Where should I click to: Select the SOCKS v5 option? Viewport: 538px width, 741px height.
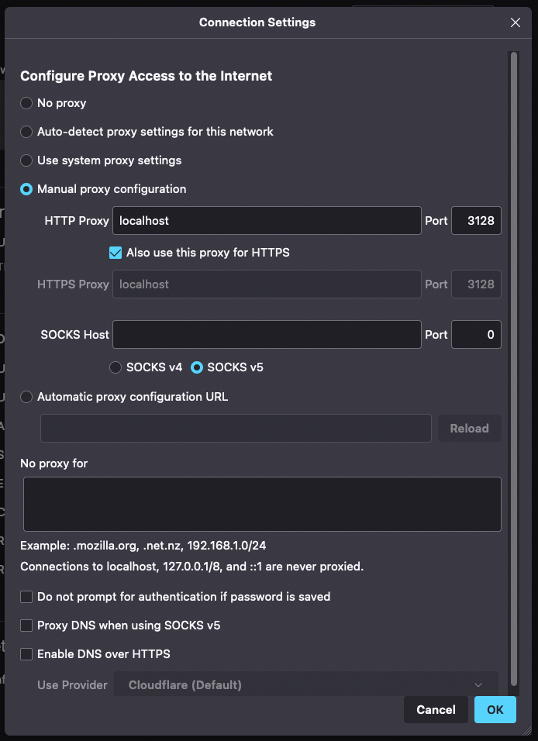point(197,367)
